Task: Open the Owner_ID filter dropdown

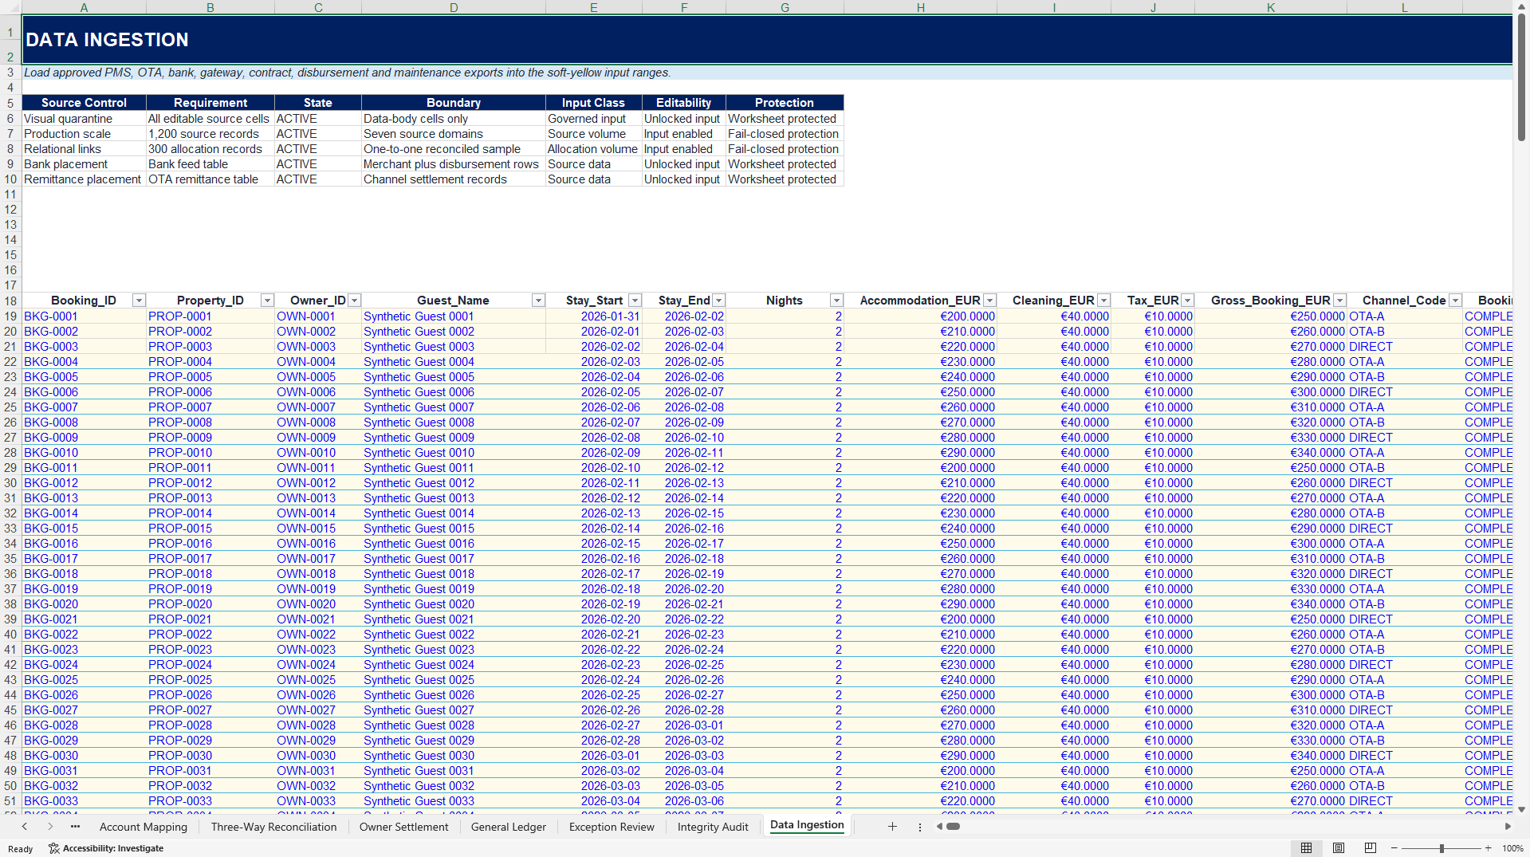Action: [x=354, y=301]
